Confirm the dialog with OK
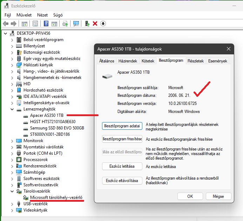 pos(190,196)
